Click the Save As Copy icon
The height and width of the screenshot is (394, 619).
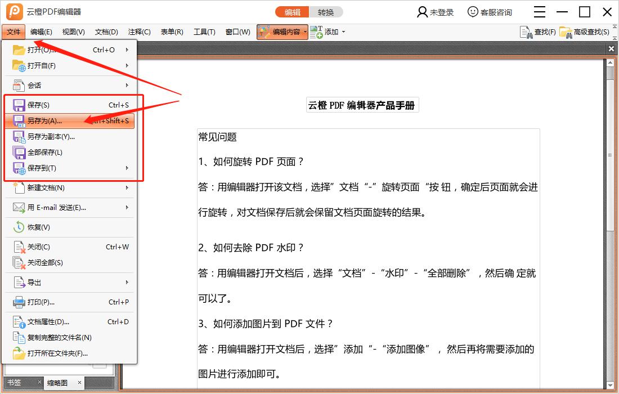click(x=19, y=137)
